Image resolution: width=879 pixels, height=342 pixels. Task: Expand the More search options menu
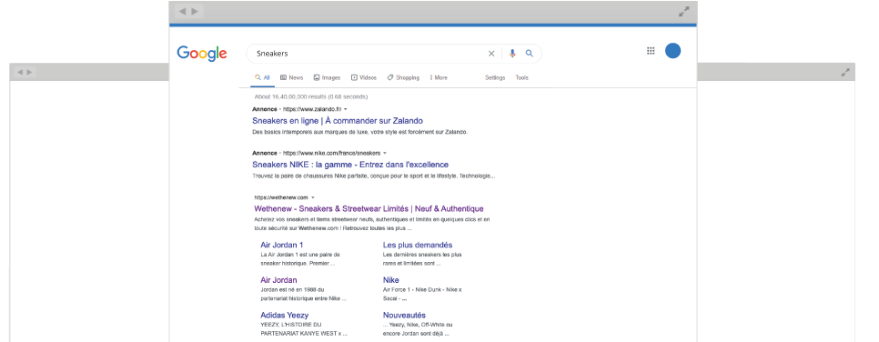pyautogui.click(x=439, y=78)
